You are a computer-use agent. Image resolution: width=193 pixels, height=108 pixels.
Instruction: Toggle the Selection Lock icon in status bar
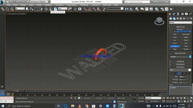(x=75, y=98)
